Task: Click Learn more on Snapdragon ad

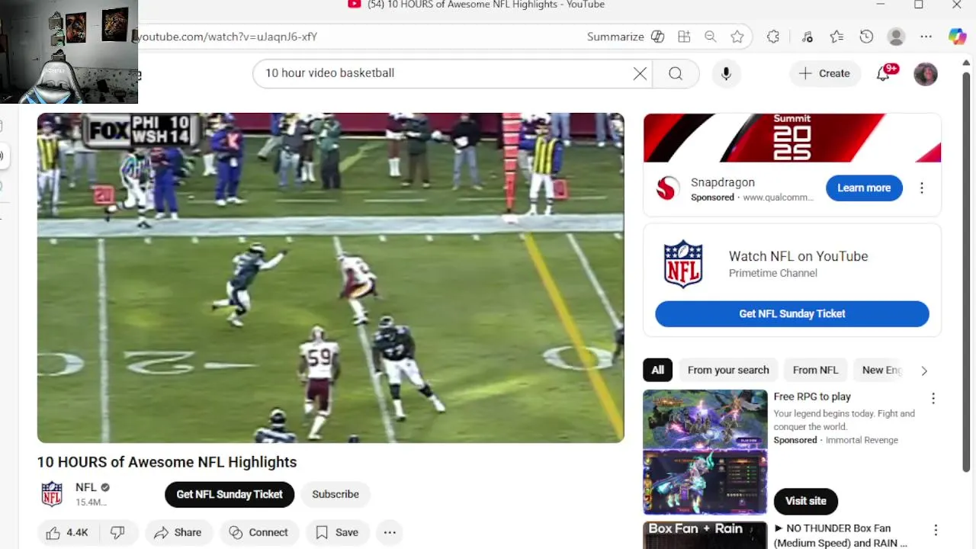Action: tap(864, 188)
